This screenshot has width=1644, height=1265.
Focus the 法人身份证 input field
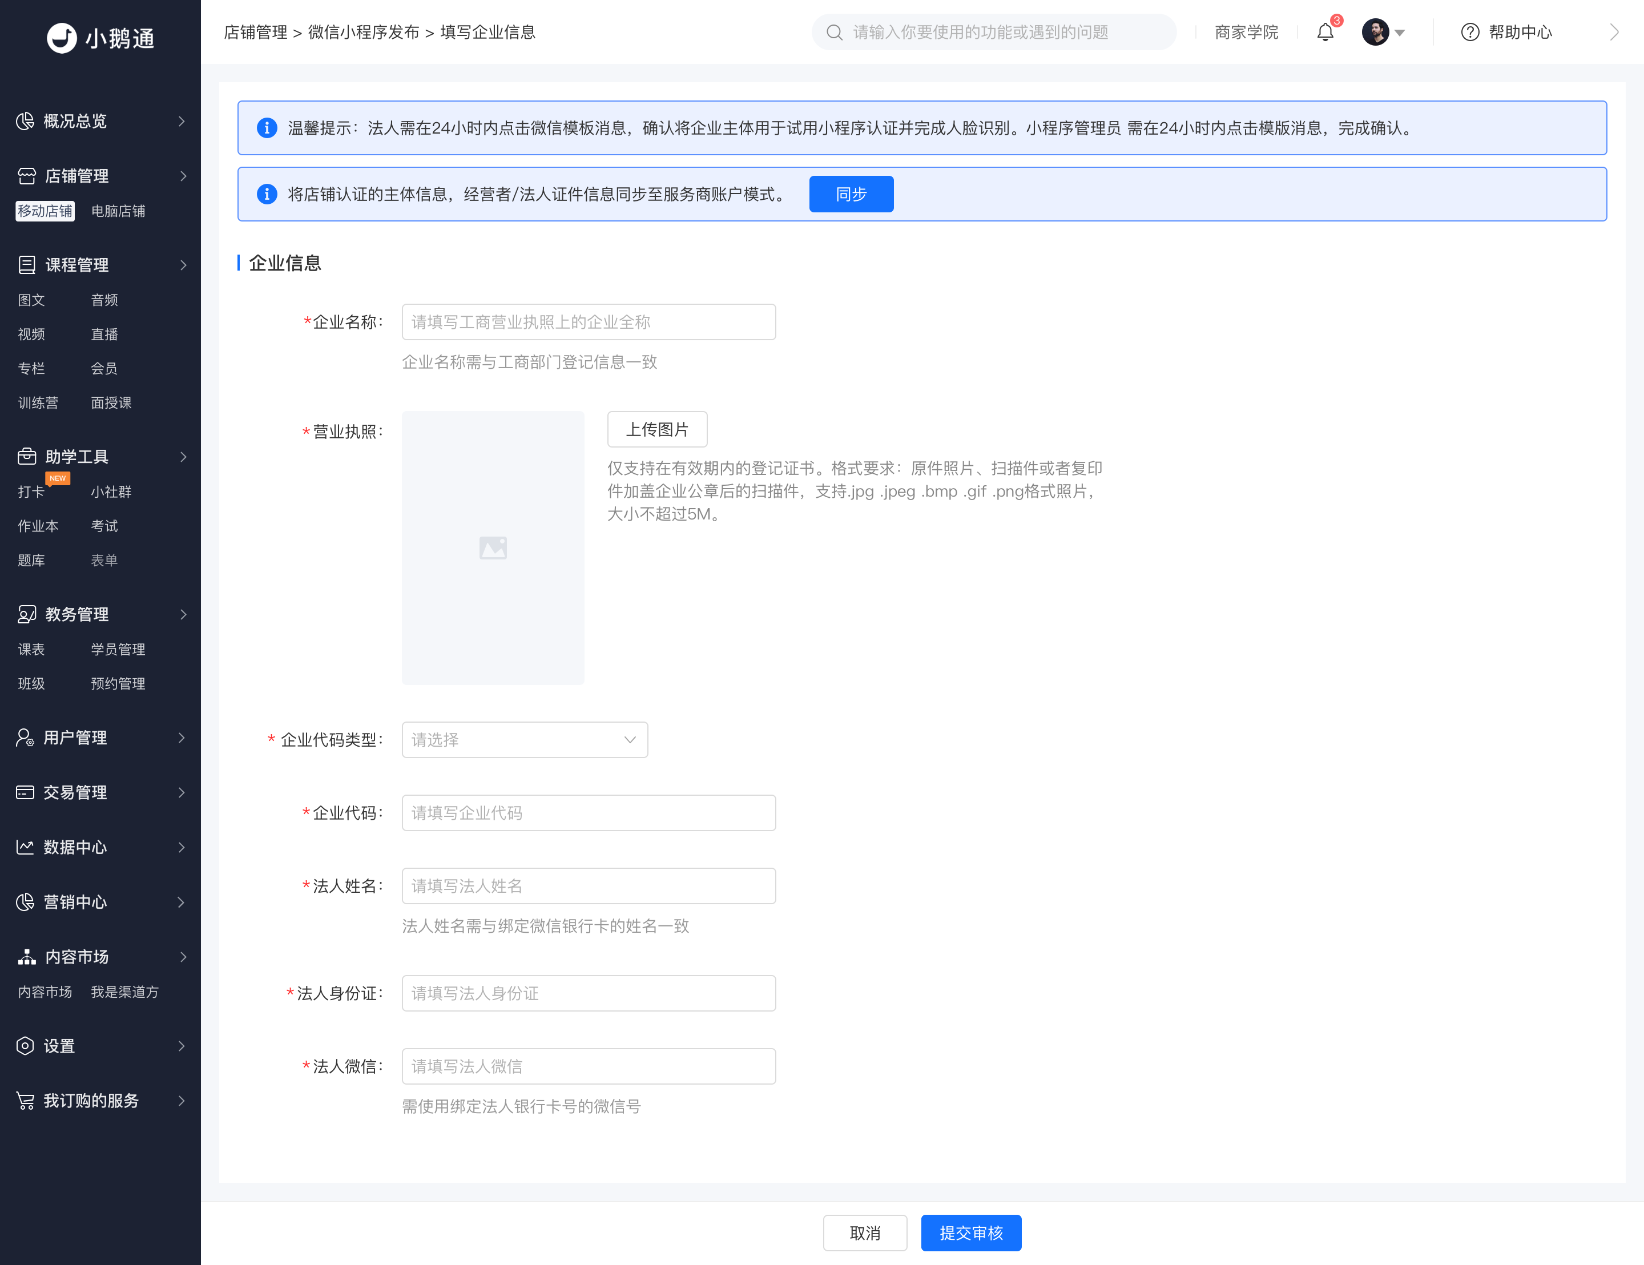tap(589, 993)
